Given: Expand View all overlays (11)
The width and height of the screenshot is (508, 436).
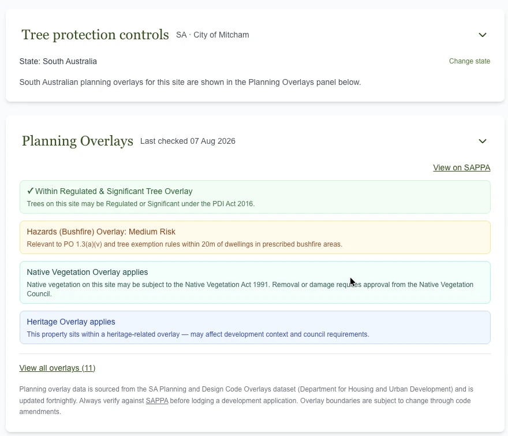Looking at the screenshot, I should (x=57, y=368).
